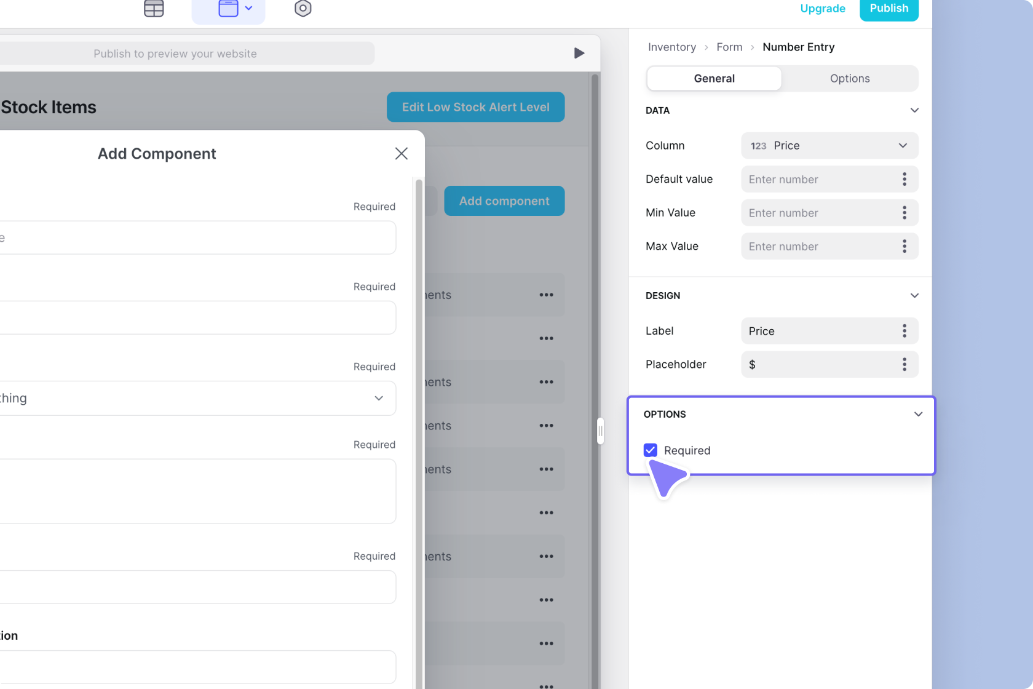Collapse the OPTIONS section chevron
This screenshot has width=1033, height=689.
pyautogui.click(x=918, y=414)
